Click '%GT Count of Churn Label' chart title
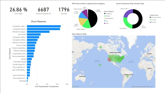165x93 pixels. click(88, 4)
